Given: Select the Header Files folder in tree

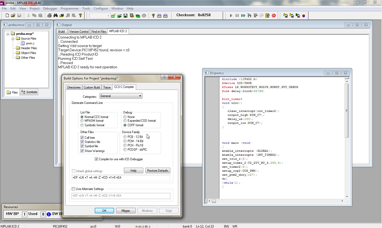Looking at the screenshot, I should tap(29, 48).
